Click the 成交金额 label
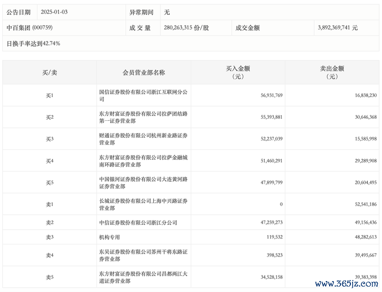This screenshot has height=292, width=382. pos(248,28)
